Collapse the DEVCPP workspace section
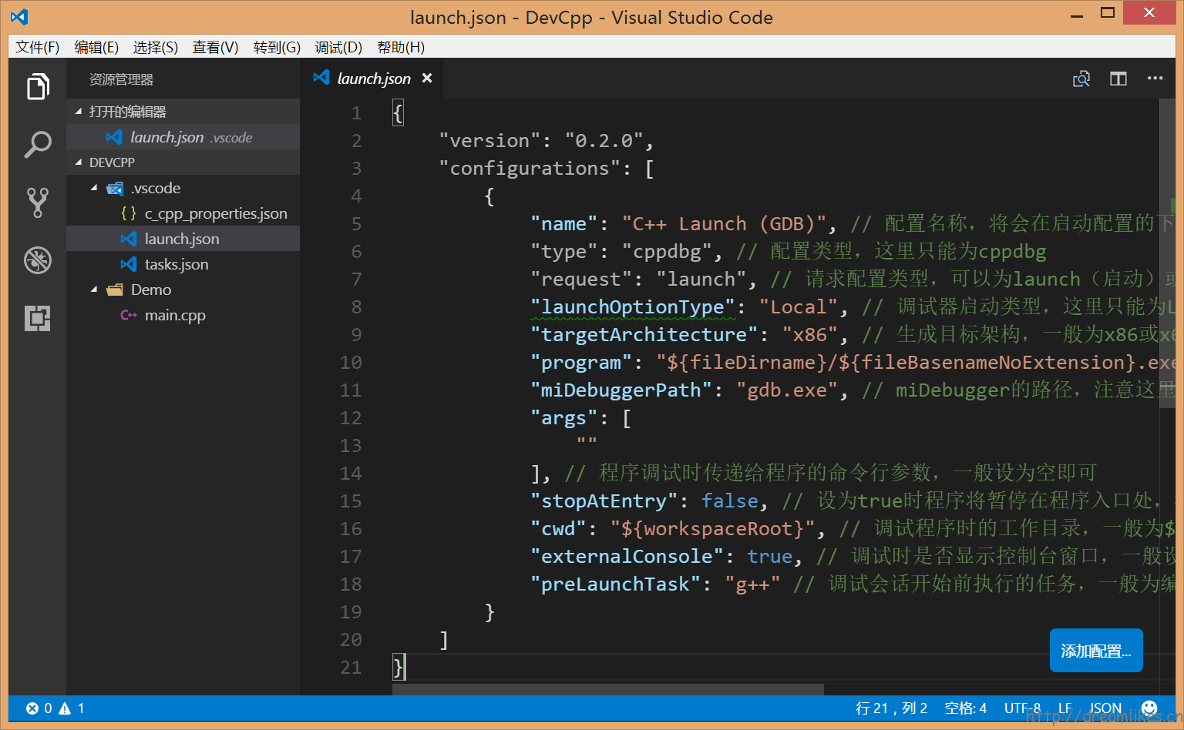Screen dimensions: 1184x730 tap(79, 162)
